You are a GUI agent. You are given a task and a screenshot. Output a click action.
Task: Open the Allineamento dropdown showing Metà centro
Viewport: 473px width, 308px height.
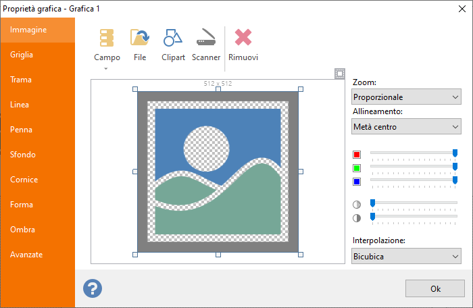(406, 126)
